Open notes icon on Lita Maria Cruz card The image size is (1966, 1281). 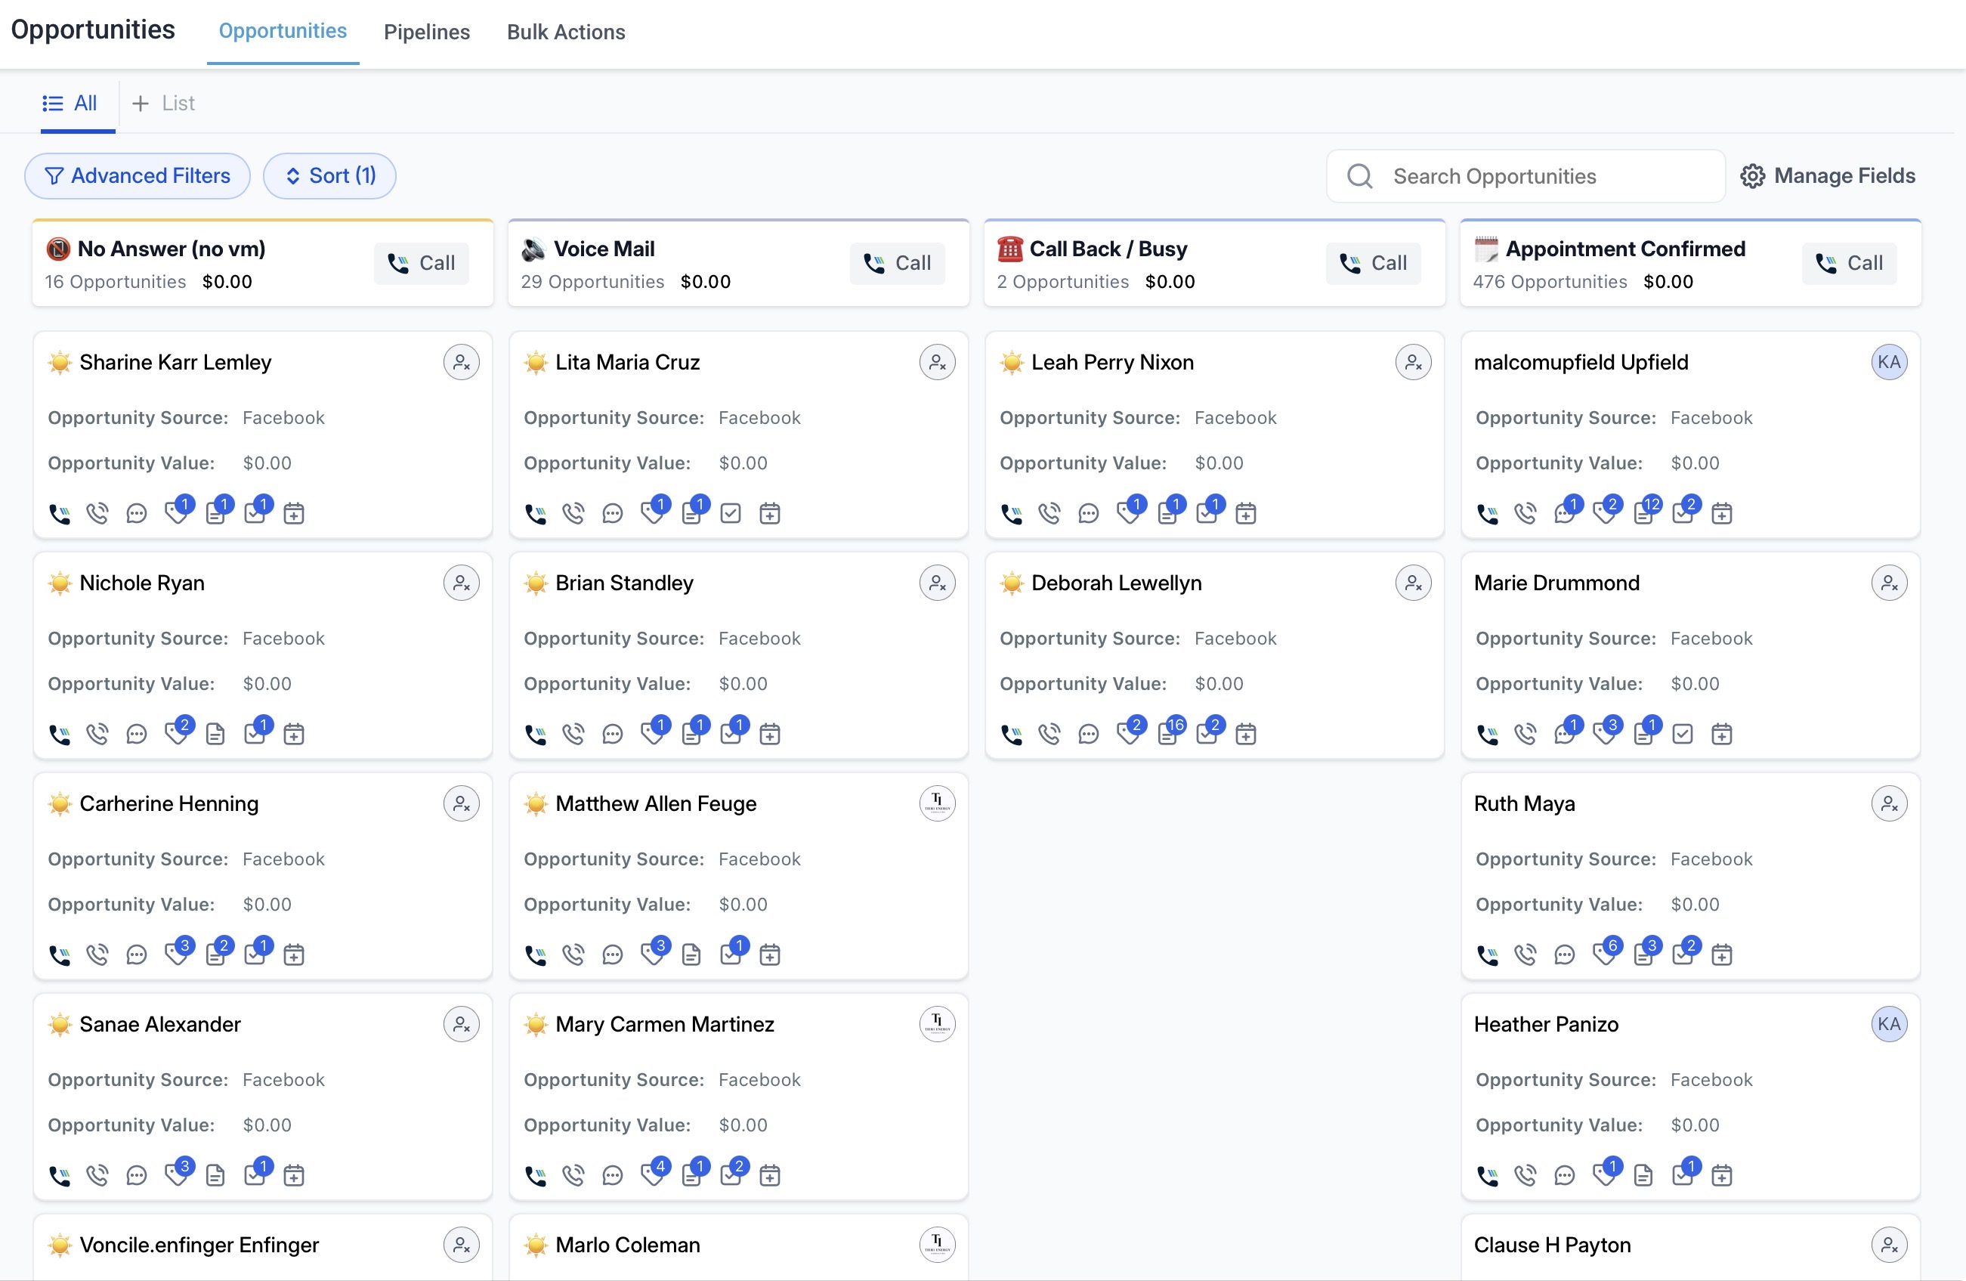pyautogui.click(x=691, y=513)
